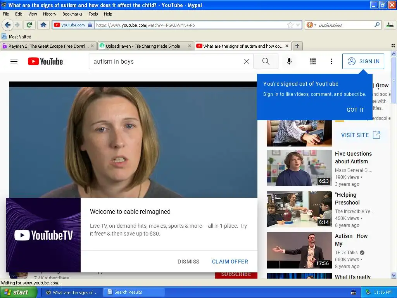Click the YouTube logo
Viewport: 397px width, 298px height.
(x=45, y=61)
